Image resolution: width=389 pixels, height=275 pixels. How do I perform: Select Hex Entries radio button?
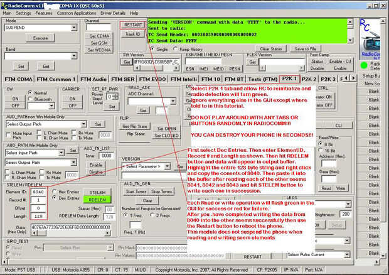tap(55, 191)
